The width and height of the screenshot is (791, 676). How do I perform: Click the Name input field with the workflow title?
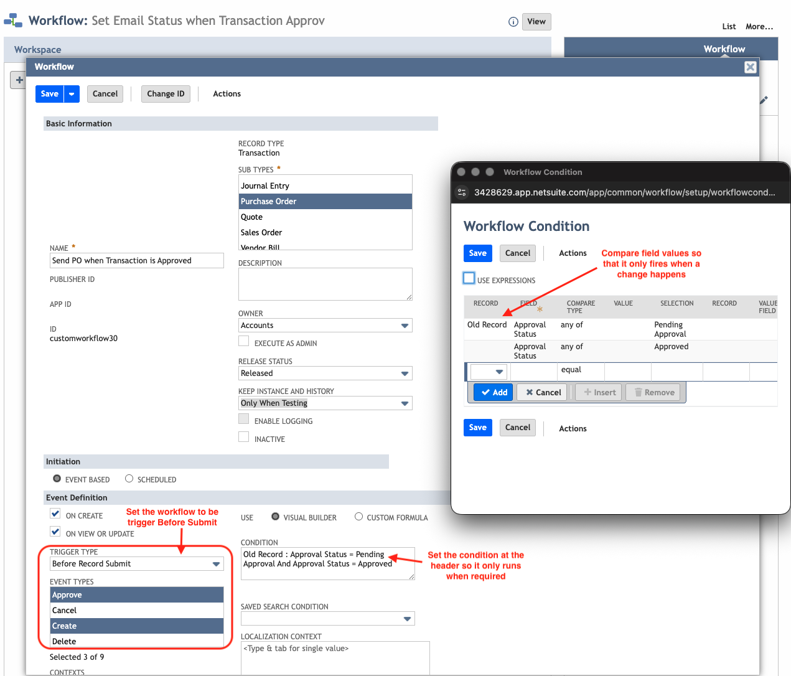coord(136,260)
